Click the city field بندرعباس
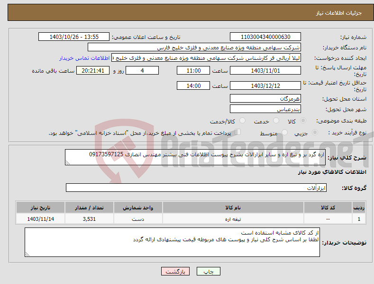 [265, 109]
